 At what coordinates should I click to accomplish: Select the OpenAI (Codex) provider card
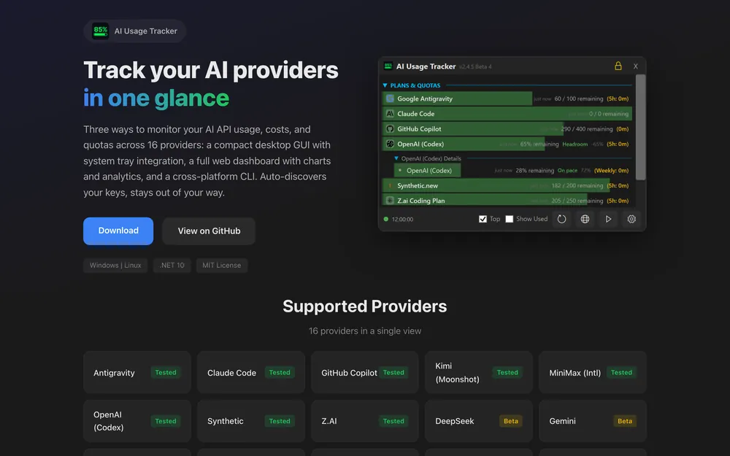click(x=137, y=421)
